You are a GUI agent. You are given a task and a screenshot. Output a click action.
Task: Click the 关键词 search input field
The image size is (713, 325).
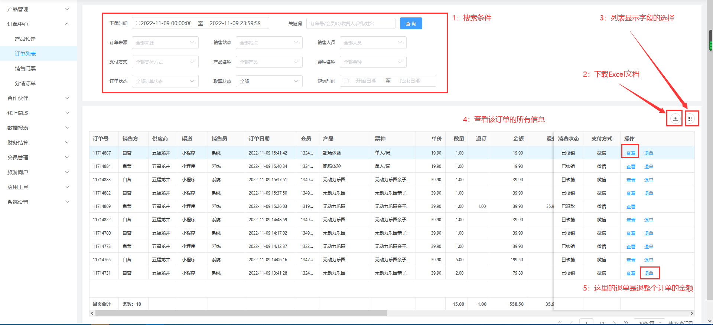(x=351, y=23)
